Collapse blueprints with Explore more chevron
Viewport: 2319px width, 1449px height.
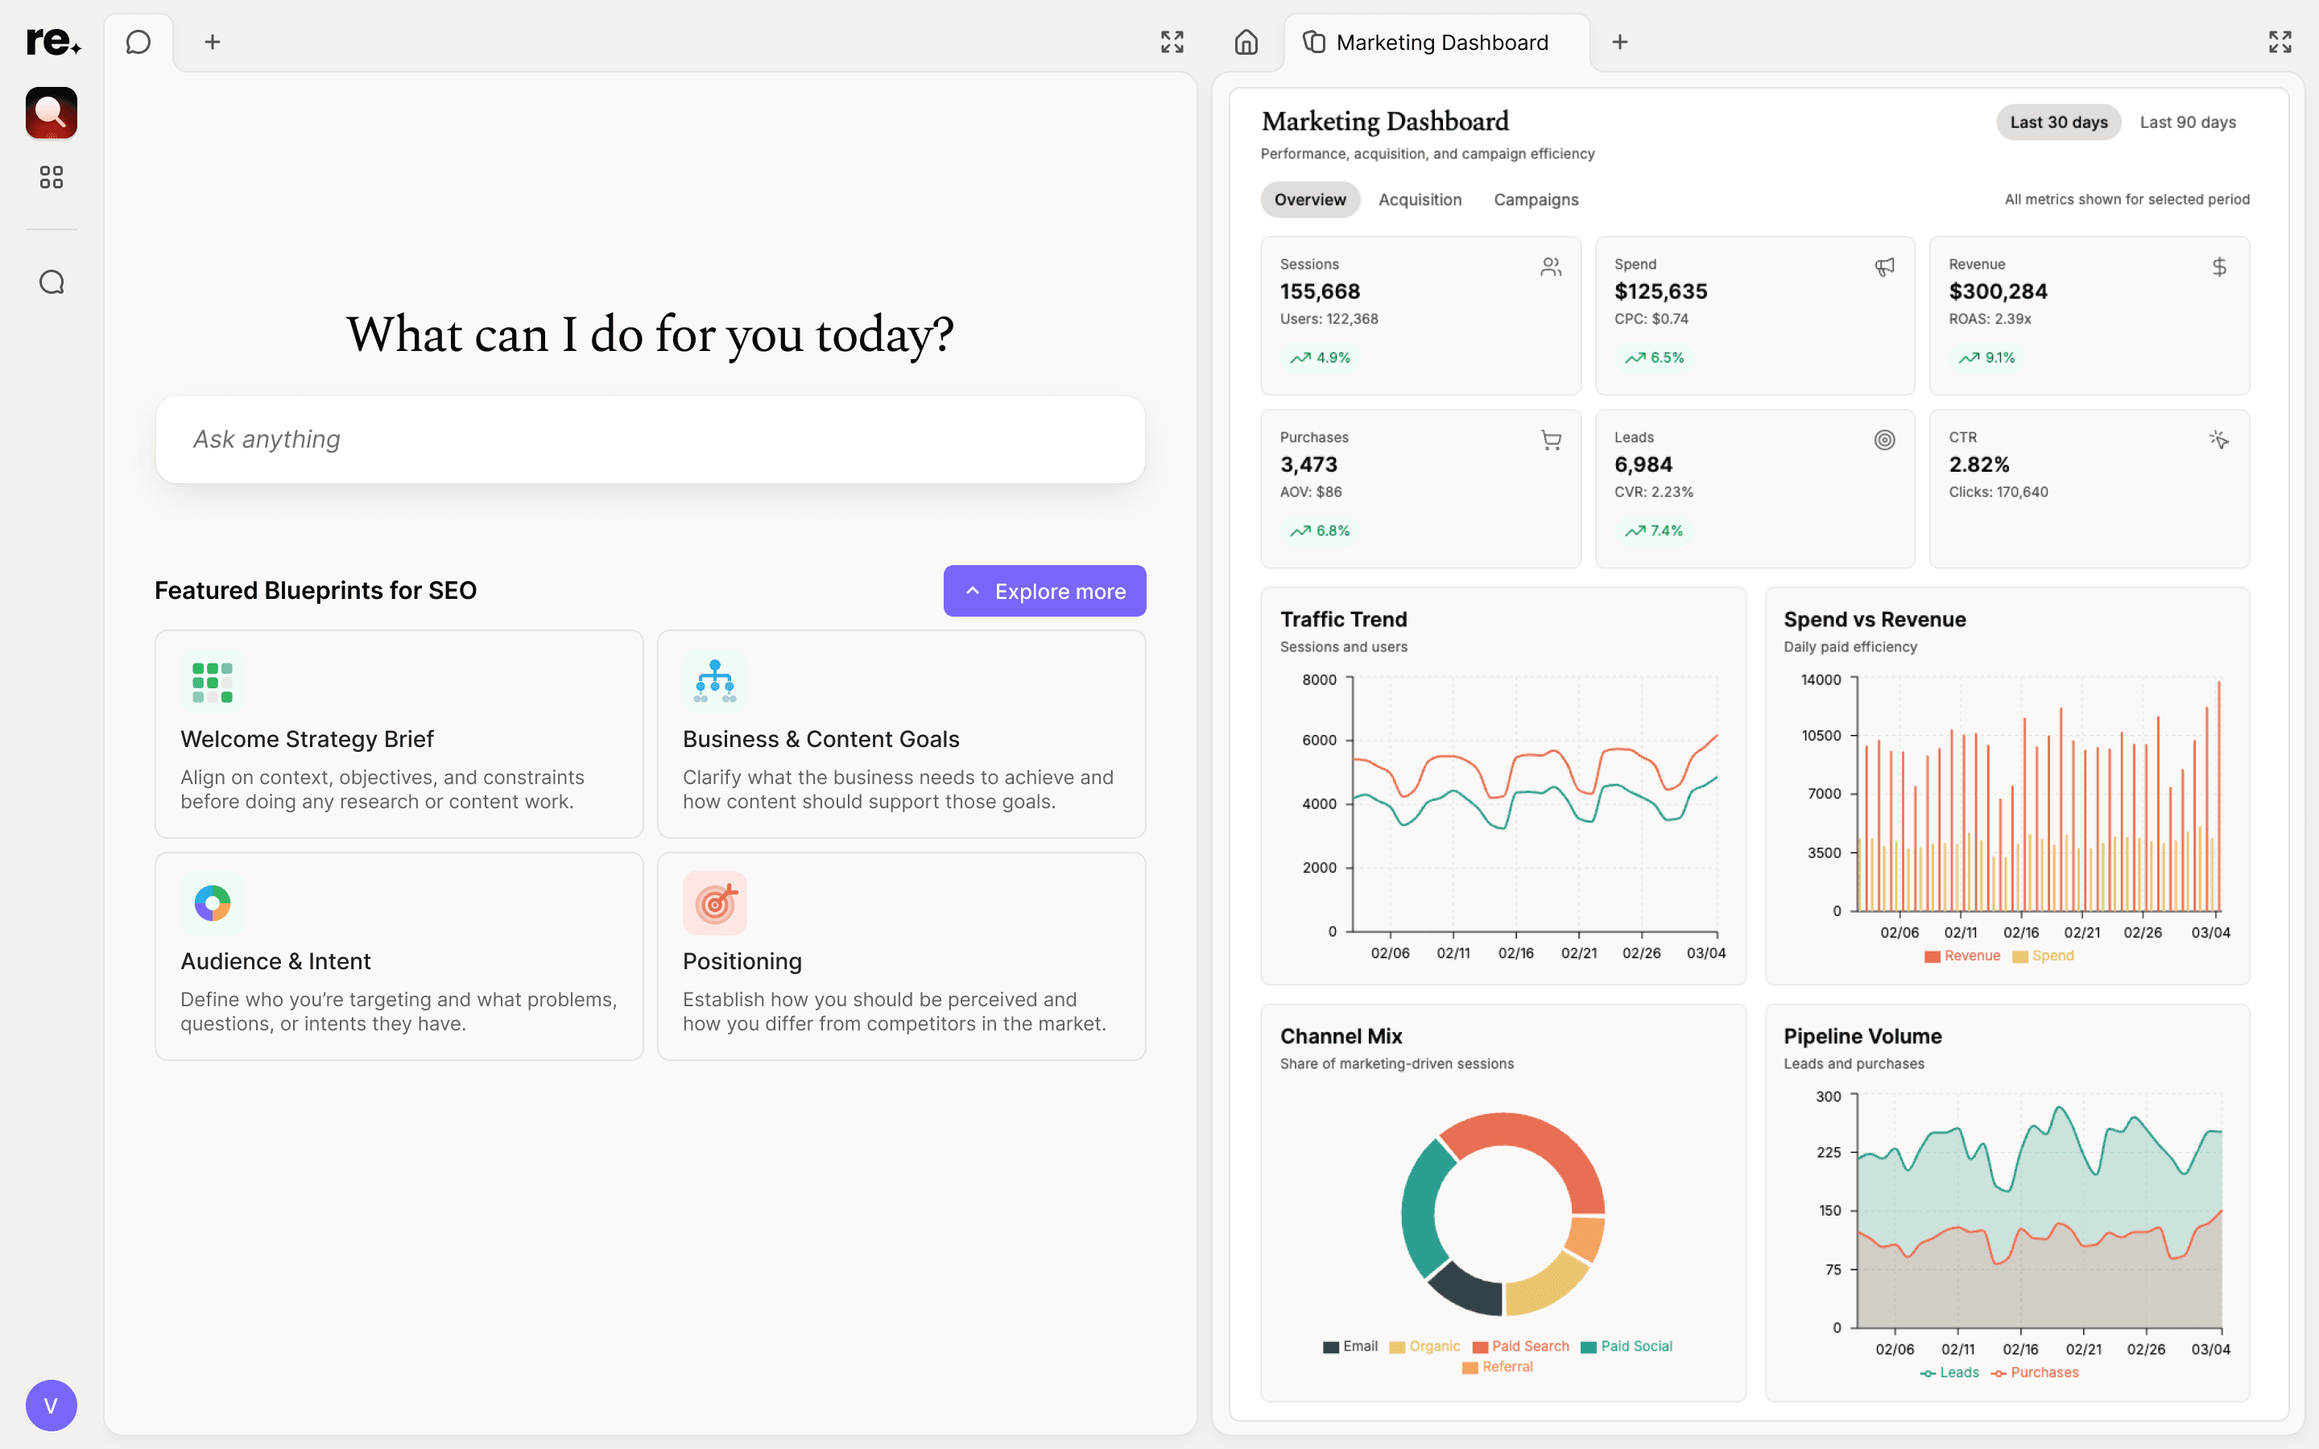coord(973,592)
